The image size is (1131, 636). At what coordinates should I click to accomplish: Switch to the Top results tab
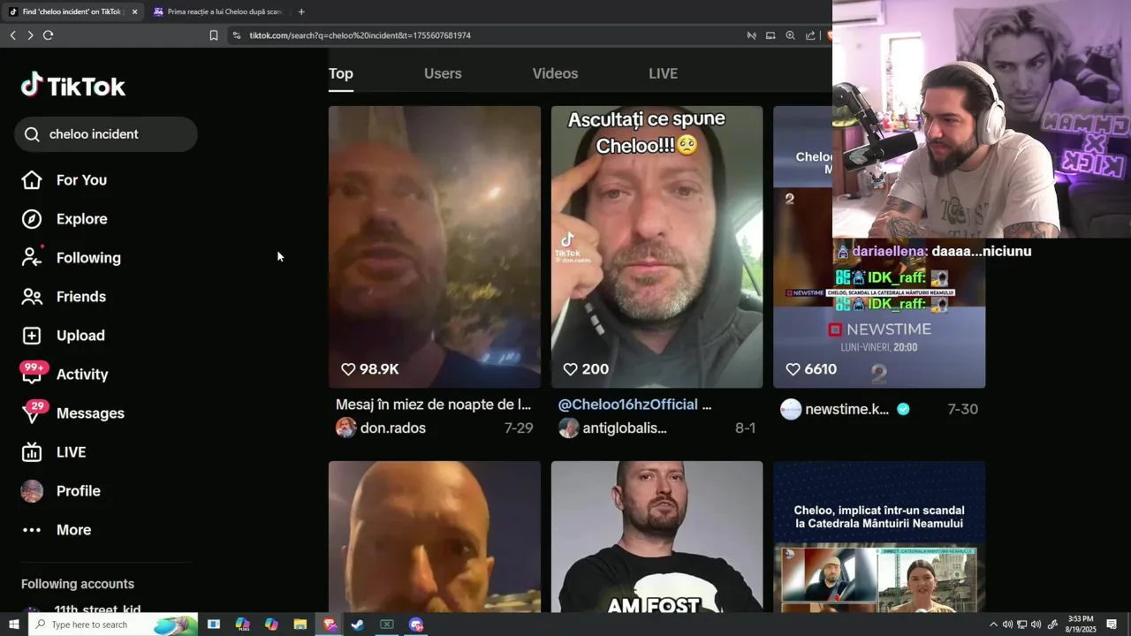(341, 73)
